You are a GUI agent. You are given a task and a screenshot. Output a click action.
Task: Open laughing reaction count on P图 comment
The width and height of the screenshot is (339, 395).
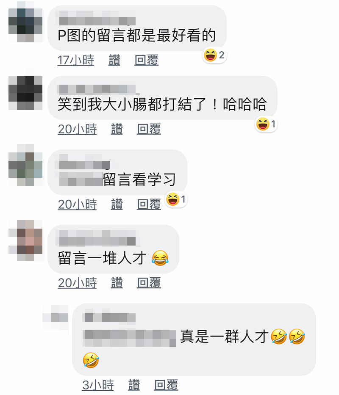click(x=214, y=55)
